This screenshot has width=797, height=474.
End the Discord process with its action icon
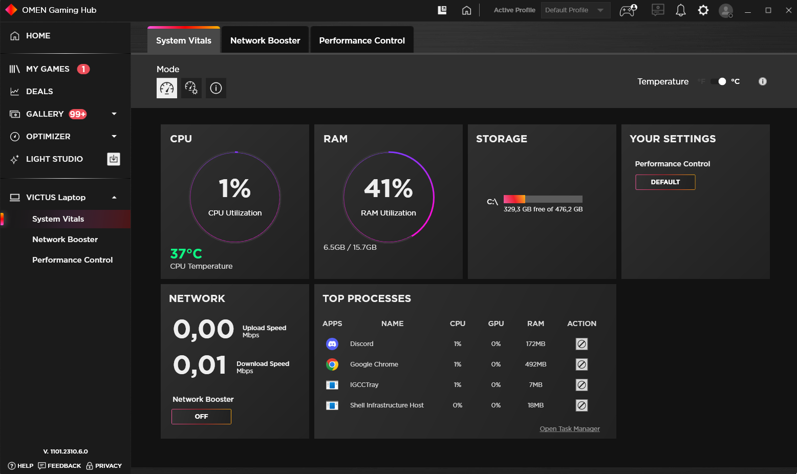581,344
